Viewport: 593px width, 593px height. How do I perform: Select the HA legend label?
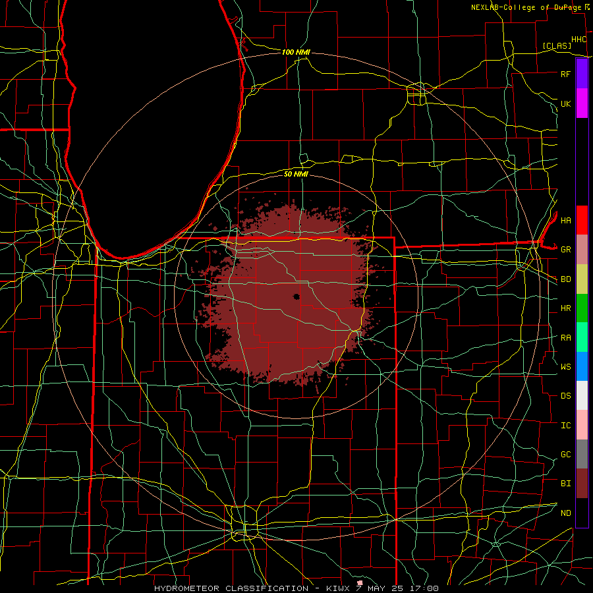[565, 220]
